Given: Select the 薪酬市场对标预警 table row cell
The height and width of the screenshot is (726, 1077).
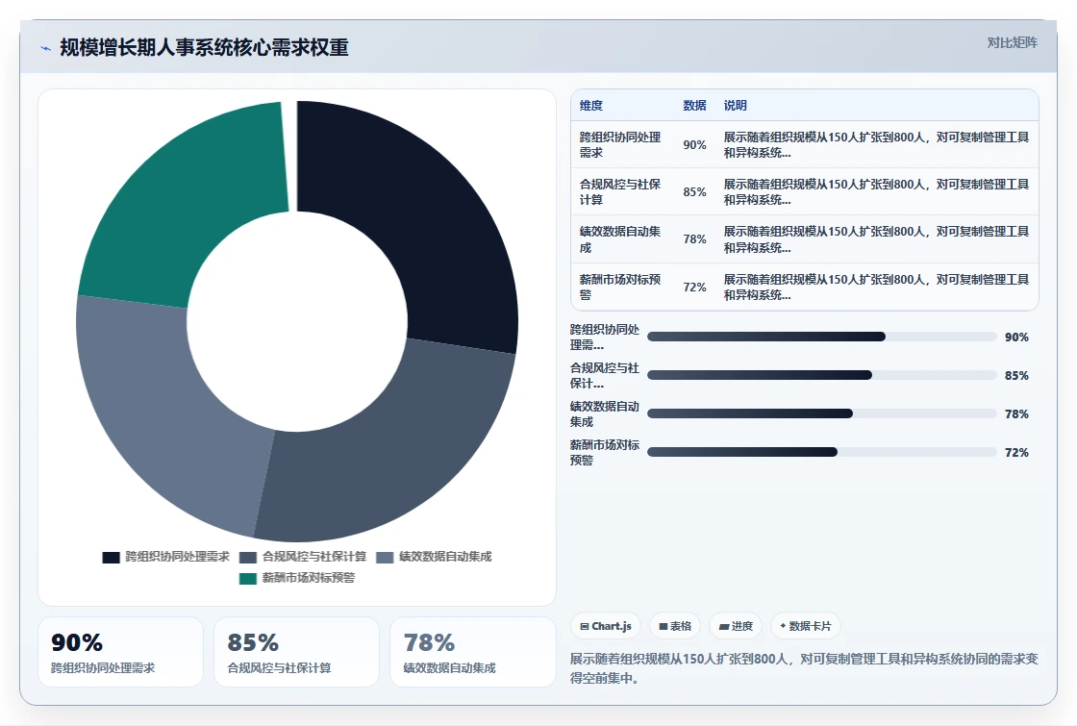Looking at the screenshot, I should click(620, 288).
